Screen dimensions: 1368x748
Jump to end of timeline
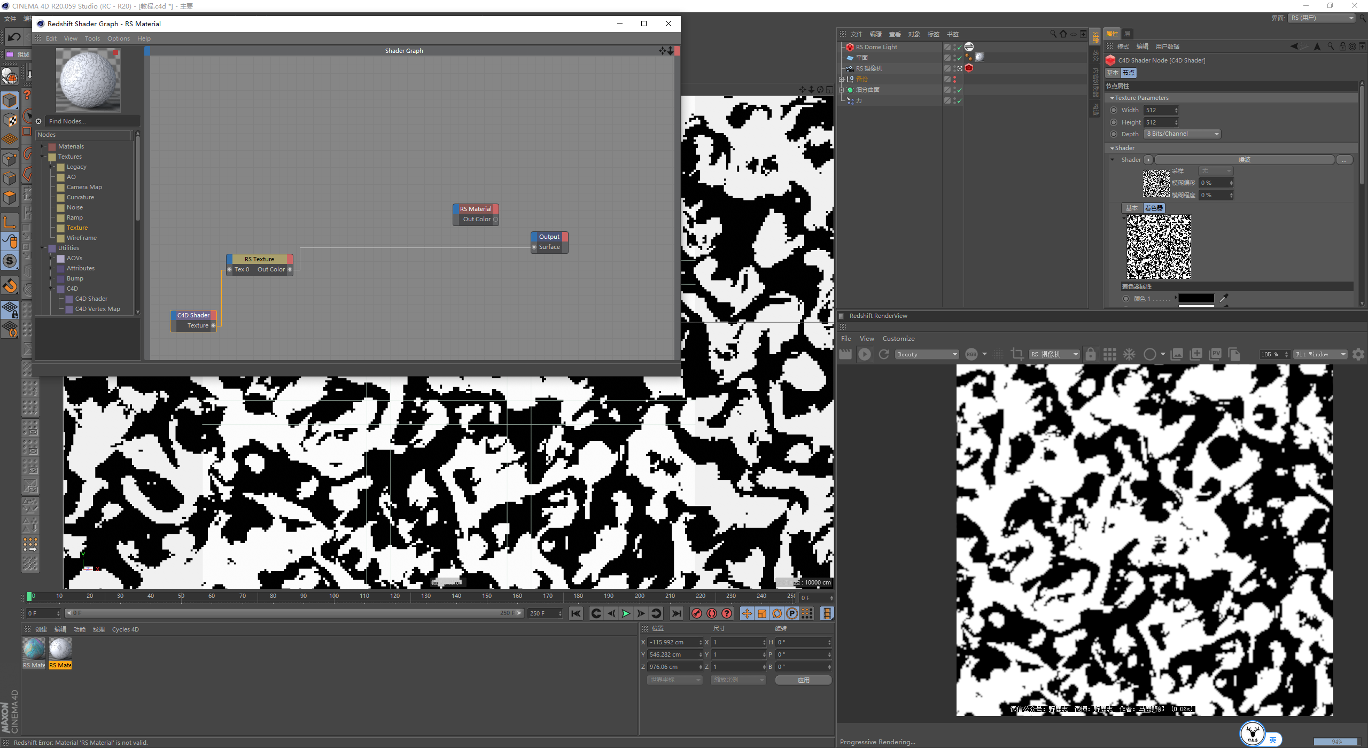(677, 613)
